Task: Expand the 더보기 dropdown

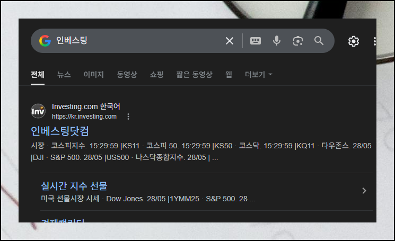Action: pos(258,75)
